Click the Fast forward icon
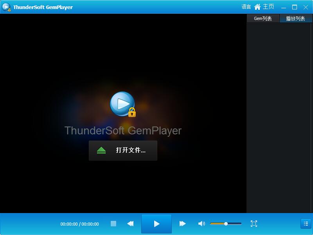The width and height of the screenshot is (313, 235). click(182, 224)
